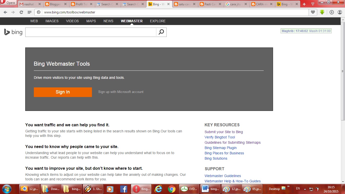345x194 pixels.
Task: Switch to the Google 'cara jitu' tab
Action: [236, 4]
